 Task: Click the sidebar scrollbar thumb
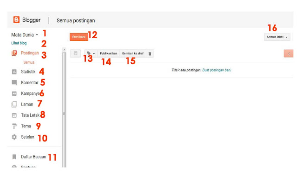(x=64, y=110)
